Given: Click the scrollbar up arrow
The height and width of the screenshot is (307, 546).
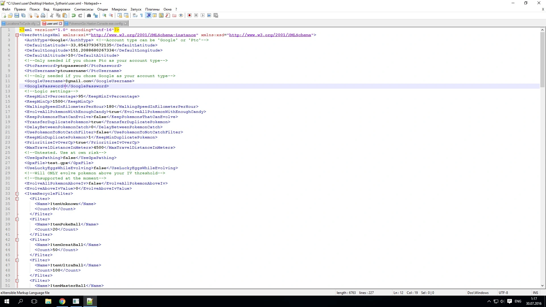Looking at the screenshot, I should coord(542,30).
